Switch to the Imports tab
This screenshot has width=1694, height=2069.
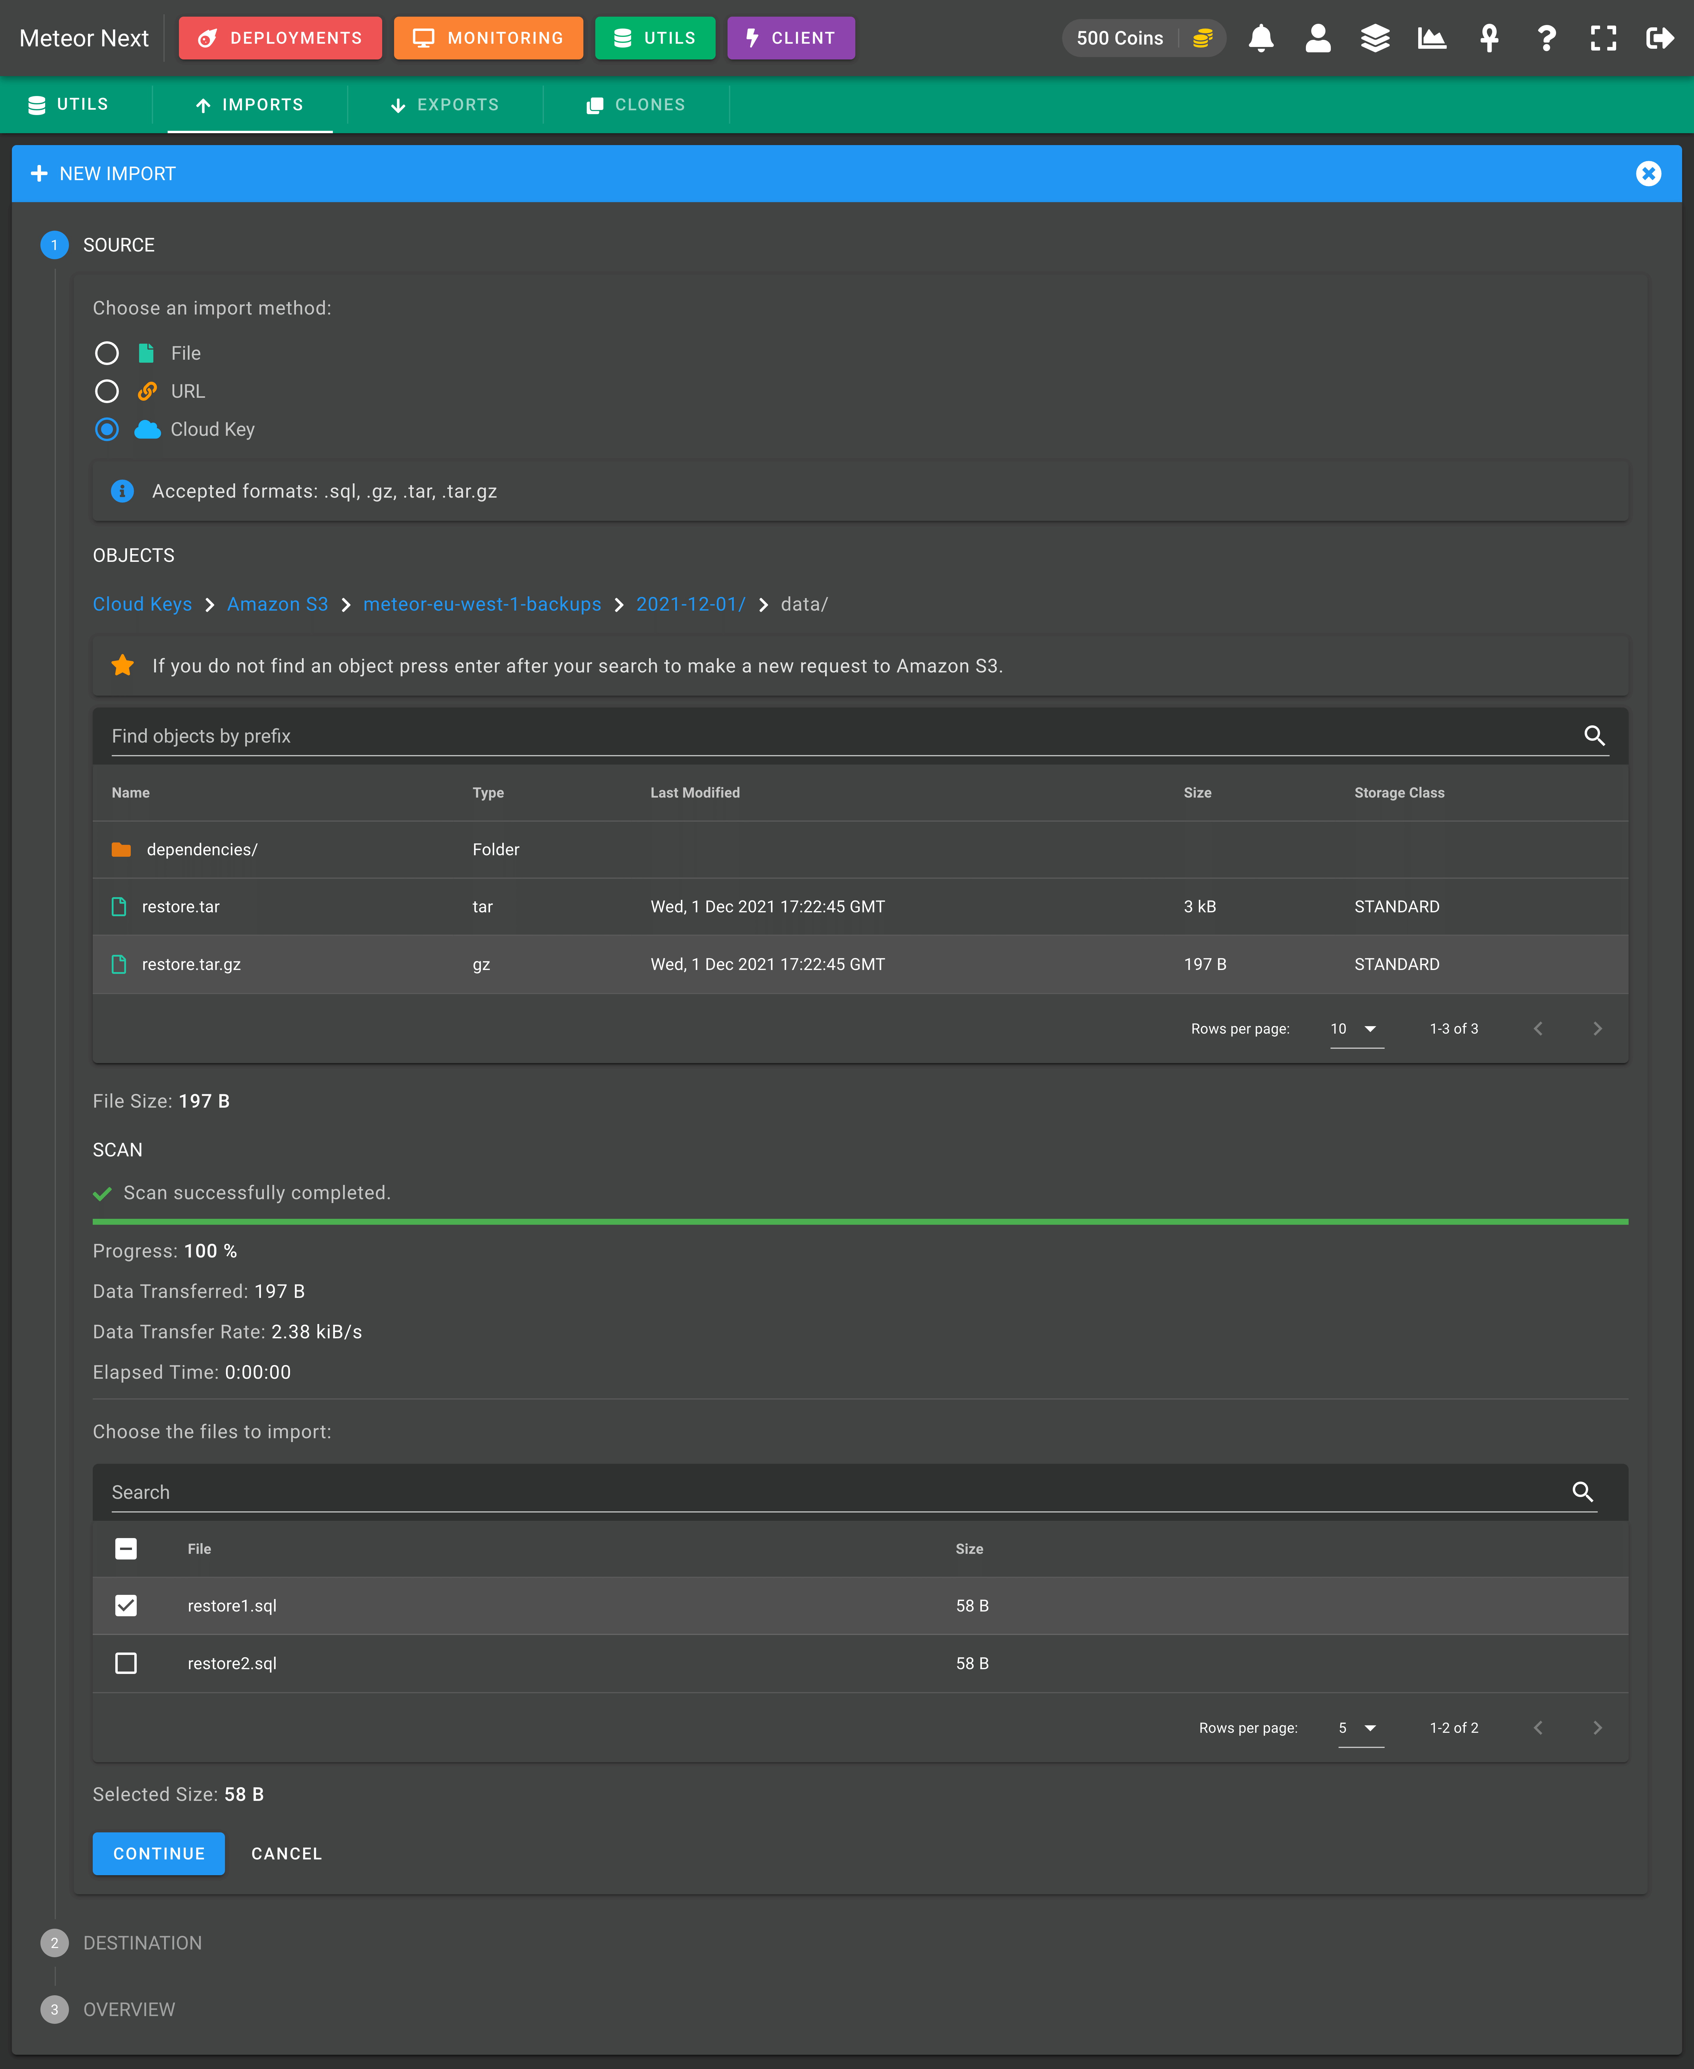[x=250, y=104]
